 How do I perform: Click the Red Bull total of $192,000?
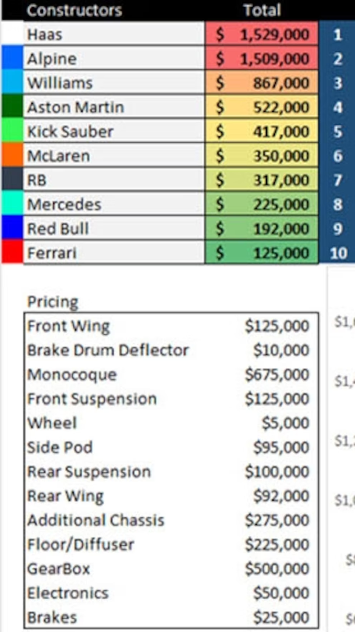[262, 229]
